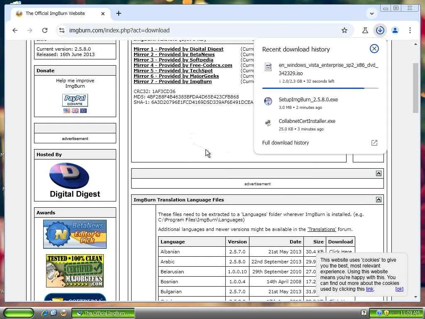This screenshot has width=425, height=319.
Task: Open a new browser tab
Action: pos(119,13)
